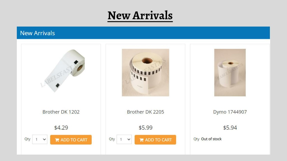Click the Out of stock label for Dymo

pos(211,139)
